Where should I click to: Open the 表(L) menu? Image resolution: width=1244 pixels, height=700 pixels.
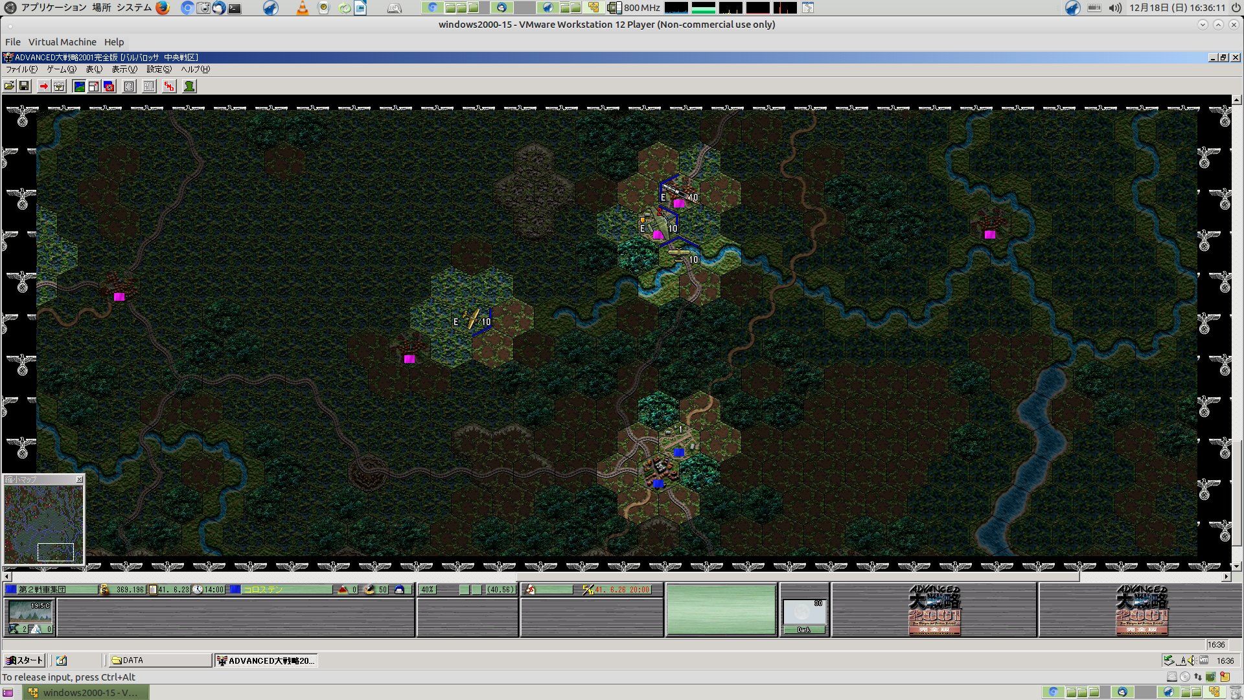coord(94,69)
